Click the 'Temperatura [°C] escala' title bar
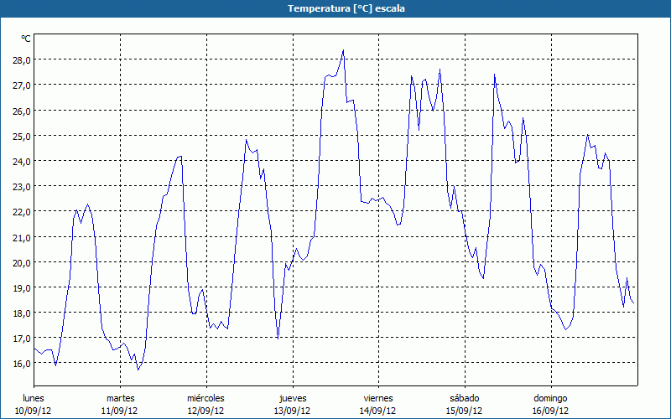This screenshot has width=671, height=419. [335, 8]
